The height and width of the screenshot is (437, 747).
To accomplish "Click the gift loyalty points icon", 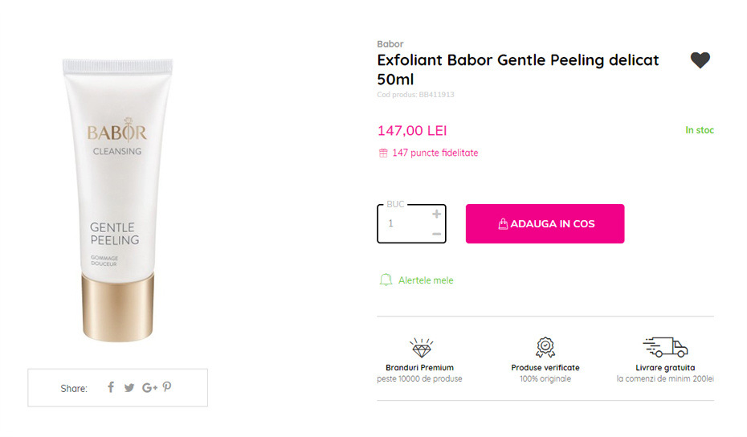I will coord(383,153).
